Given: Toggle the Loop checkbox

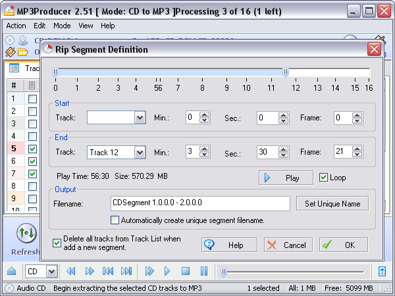Looking at the screenshot, I should [x=323, y=178].
